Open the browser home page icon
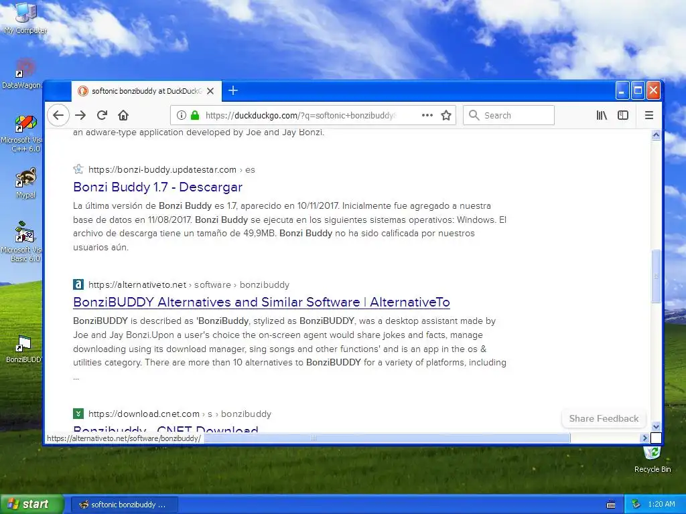Viewport: 686px width, 514px height. coord(123,115)
